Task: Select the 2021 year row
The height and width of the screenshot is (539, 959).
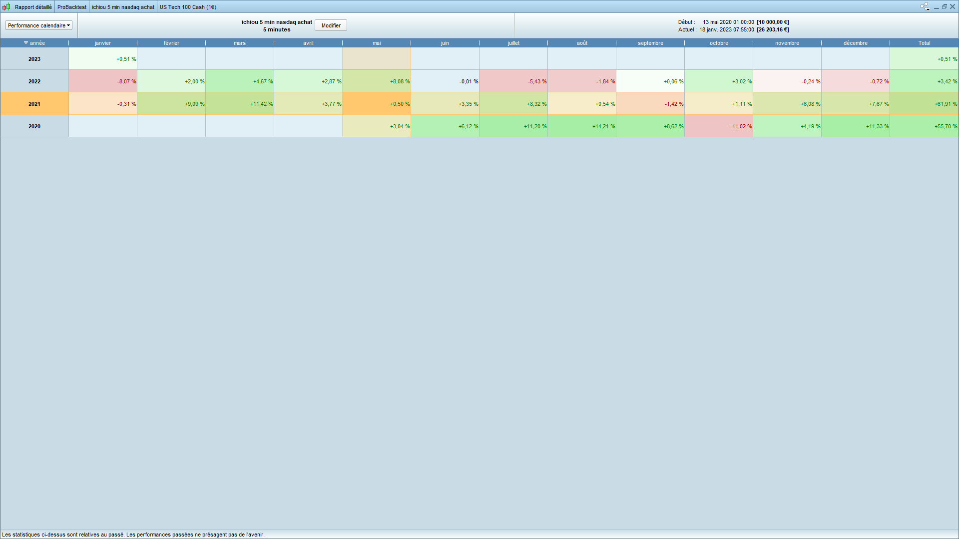Action: pyautogui.click(x=34, y=104)
